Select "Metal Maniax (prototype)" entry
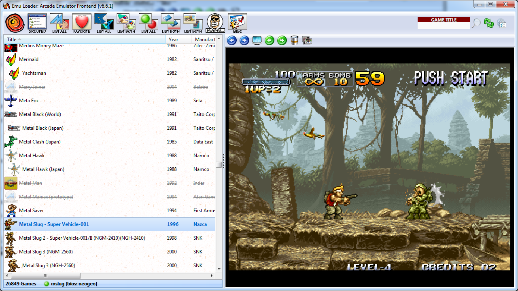Viewport: 518px width, 291px height. tap(110, 197)
